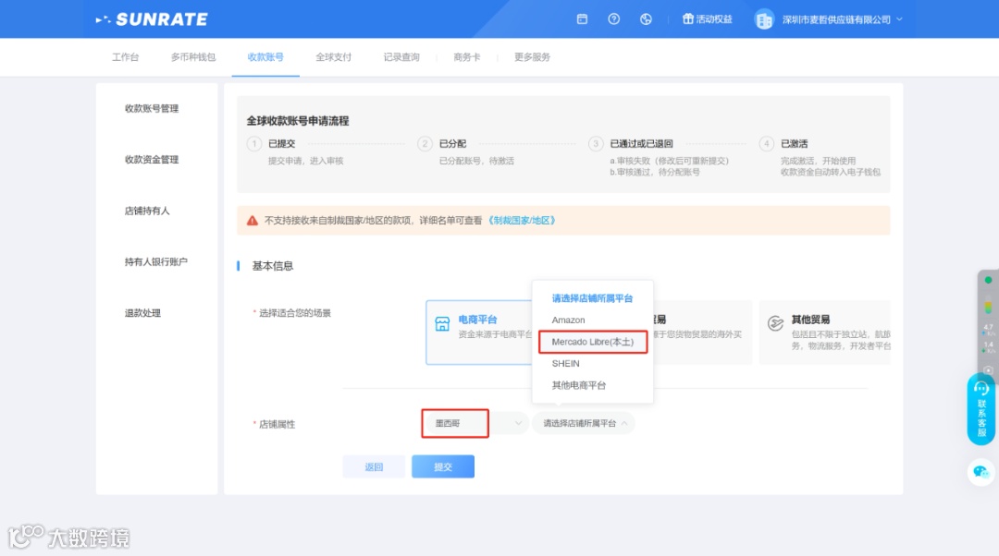This screenshot has height=556, width=999.
Task: Click 请选择店铺所属平台 dropdown header option
Action: (593, 298)
